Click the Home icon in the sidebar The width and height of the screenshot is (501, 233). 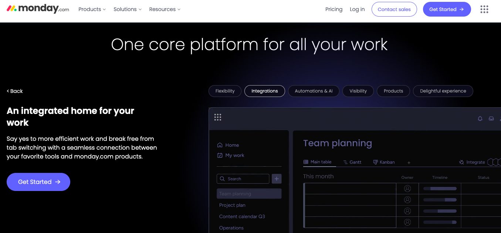coord(220,145)
